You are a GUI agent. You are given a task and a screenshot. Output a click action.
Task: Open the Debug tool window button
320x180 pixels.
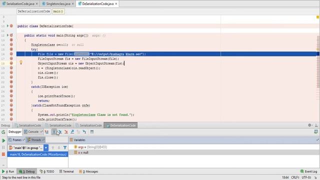pyautogui.click(x=26, y=171)
